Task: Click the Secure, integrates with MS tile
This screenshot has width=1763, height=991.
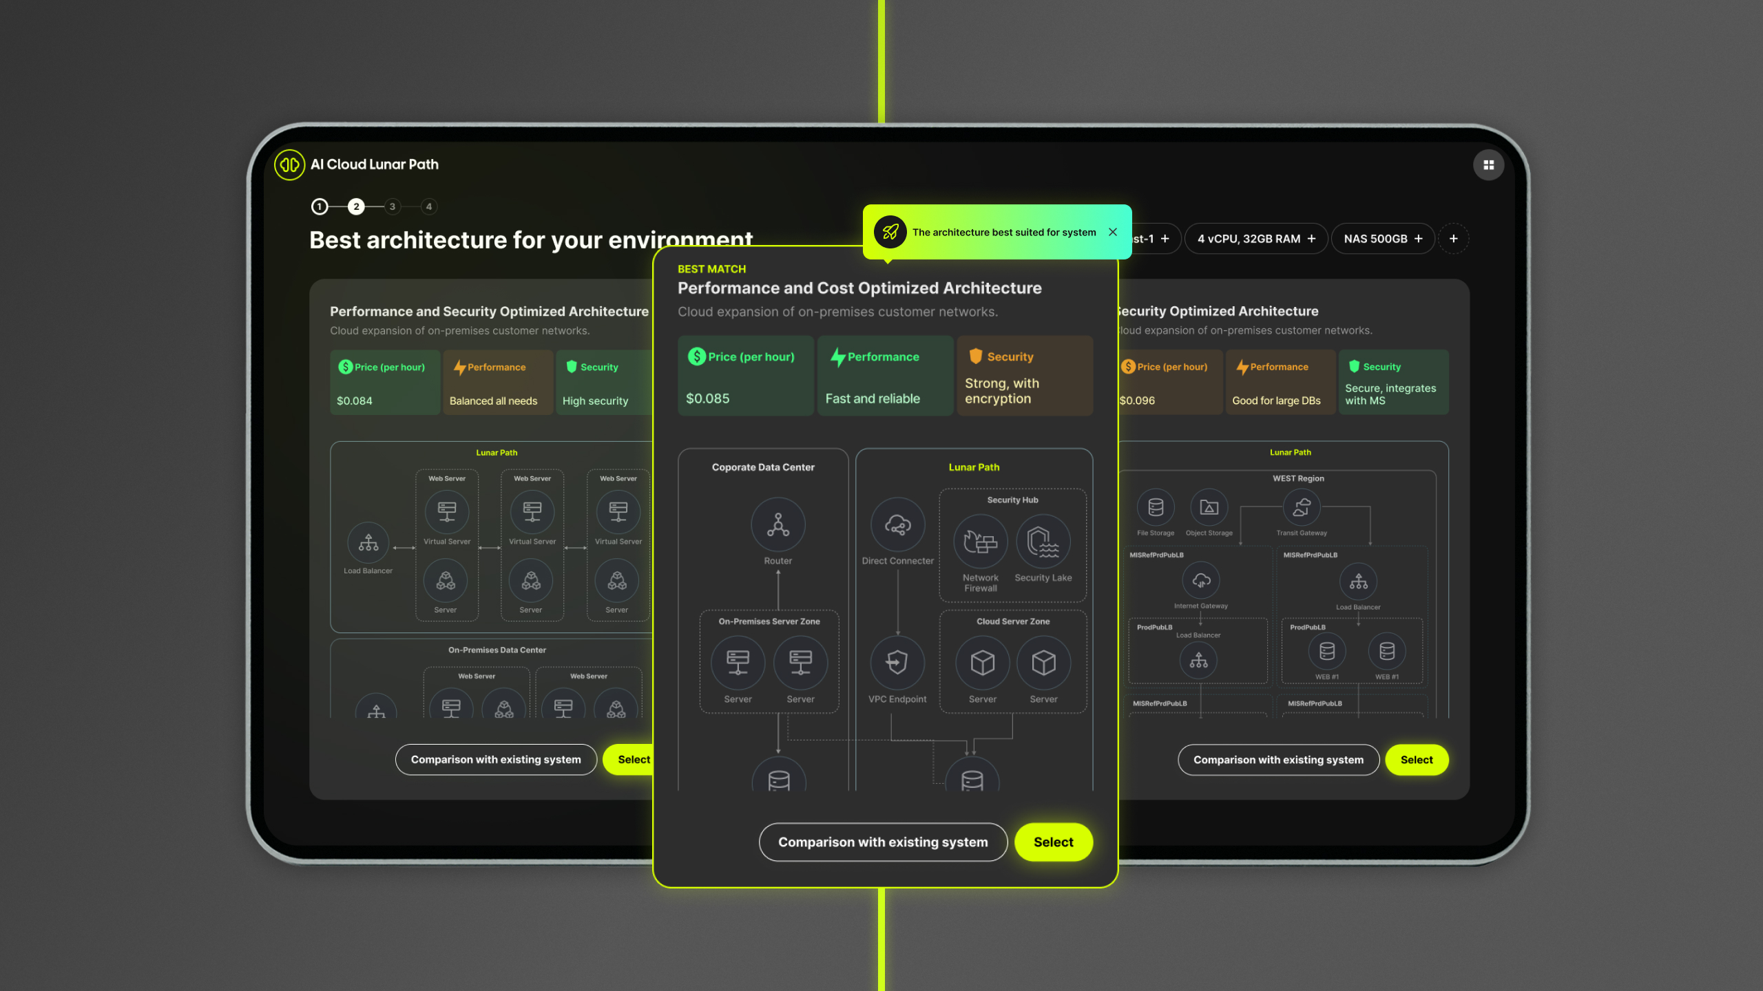Action: pos(1393,383)
